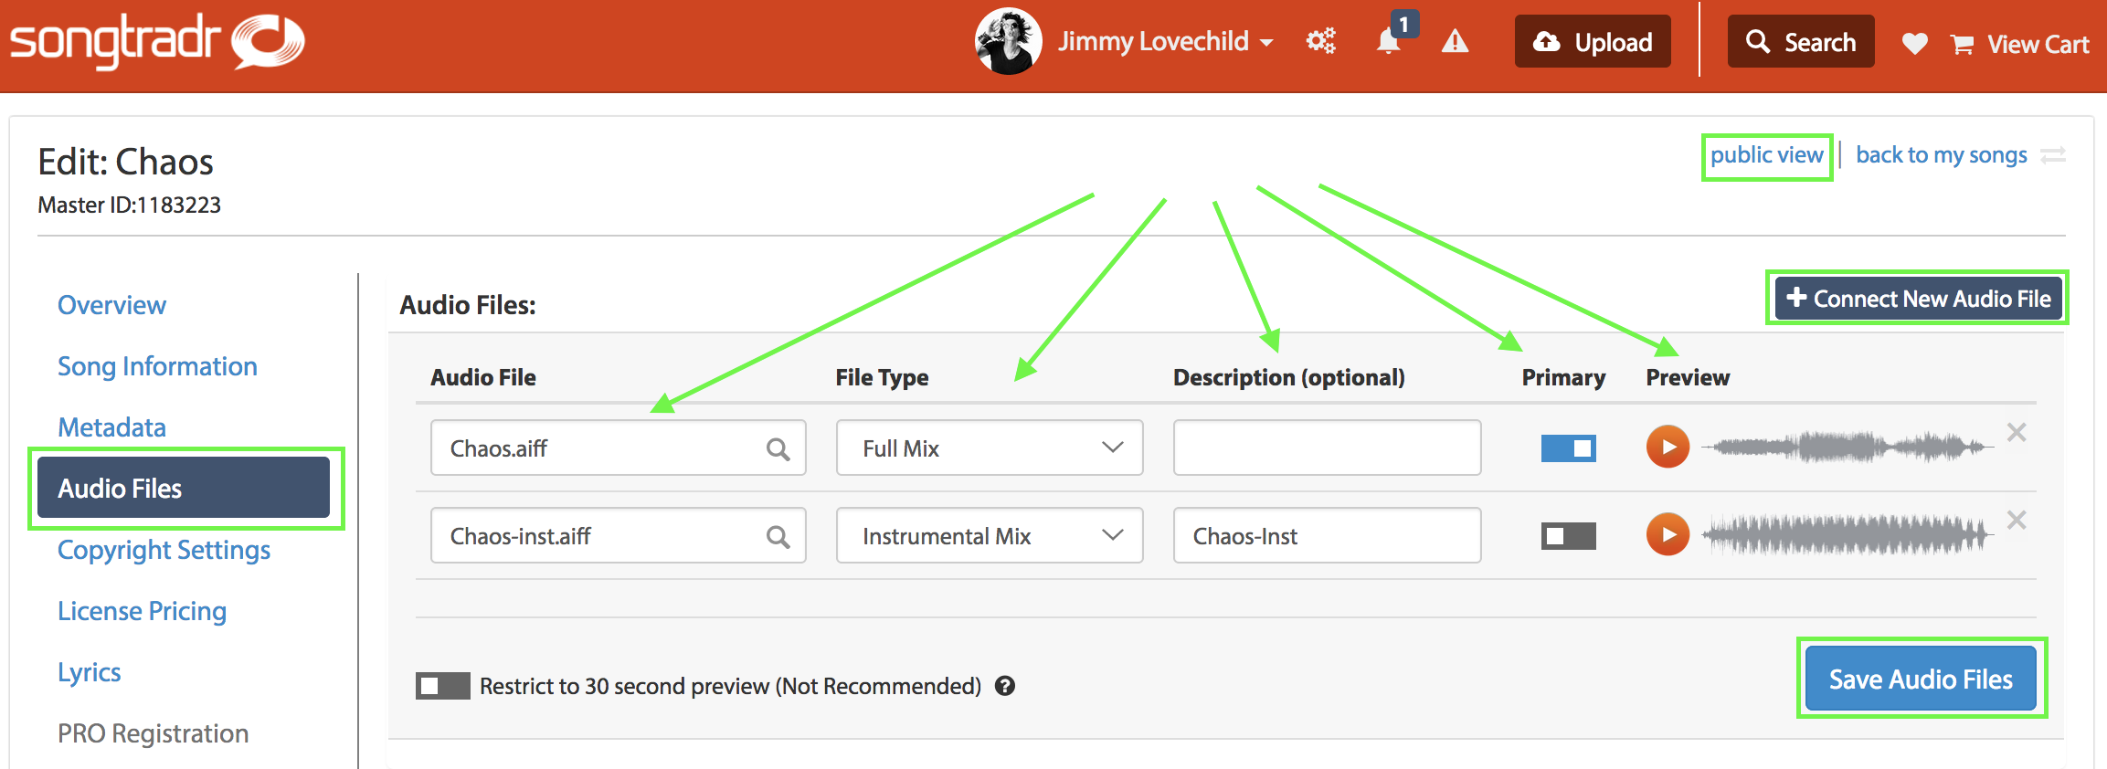Screen dimensions: 2107x769
Task: Open the notifications bell icon
Action: pos(1390,41)
